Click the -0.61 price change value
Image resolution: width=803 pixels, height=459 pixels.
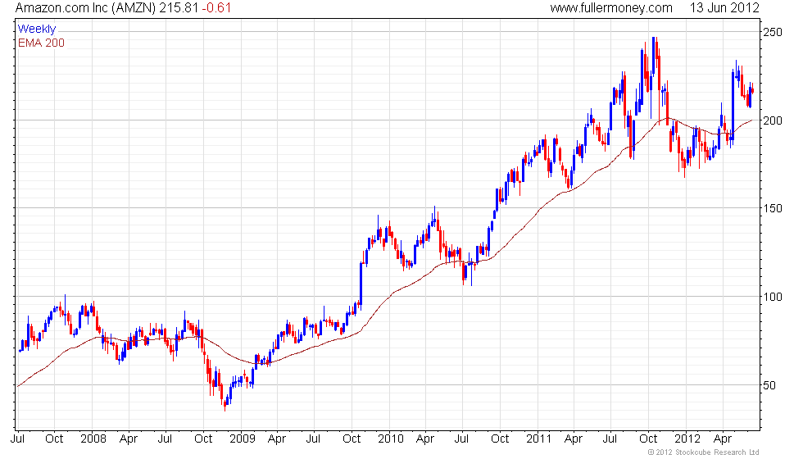pyautogui.click(x=215, y=8)
